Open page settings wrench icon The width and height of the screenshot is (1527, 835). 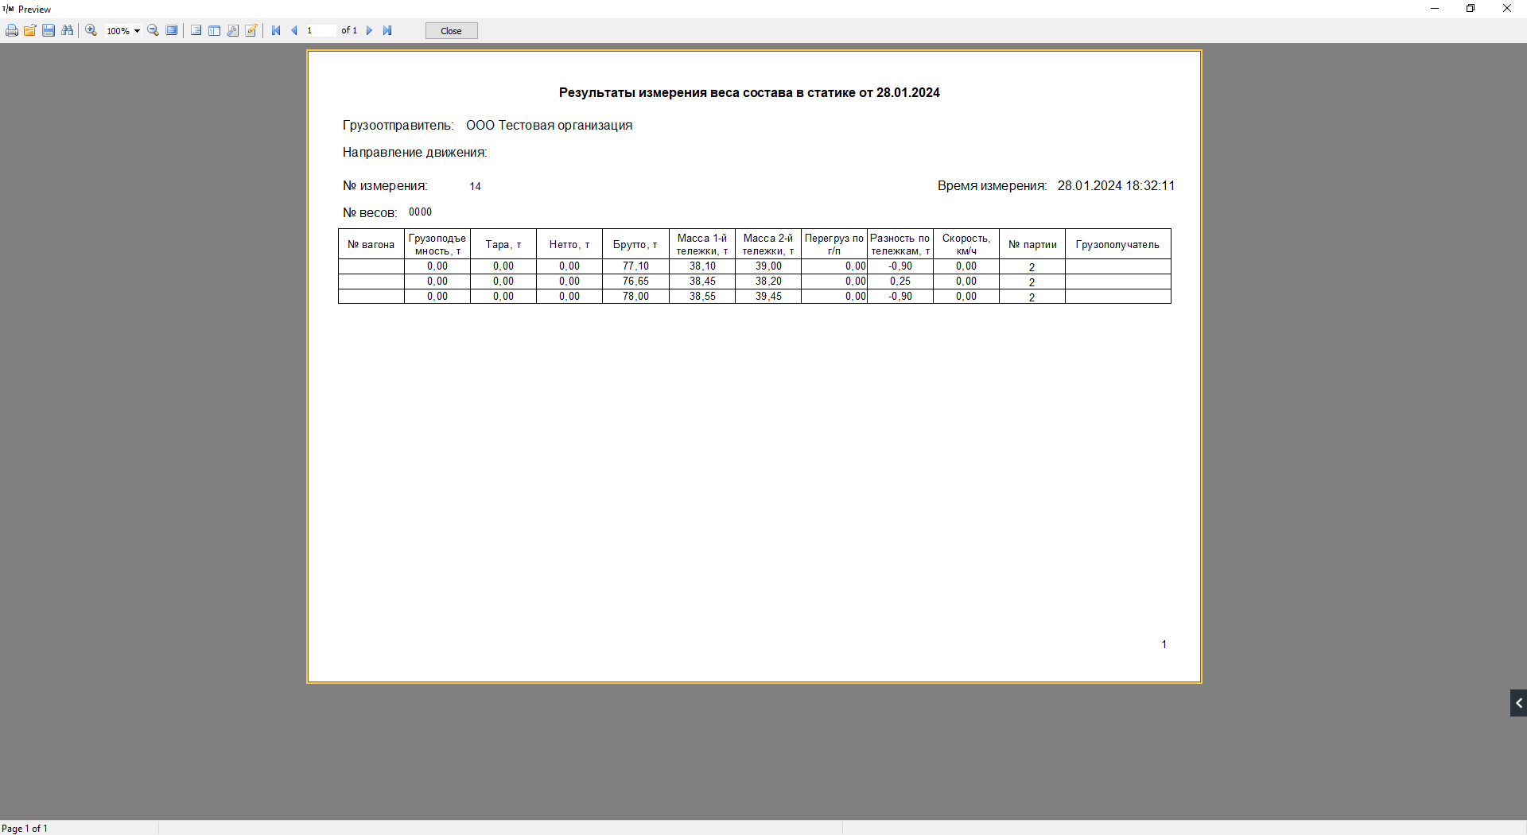pyautogui.click(x=233, y=31)
